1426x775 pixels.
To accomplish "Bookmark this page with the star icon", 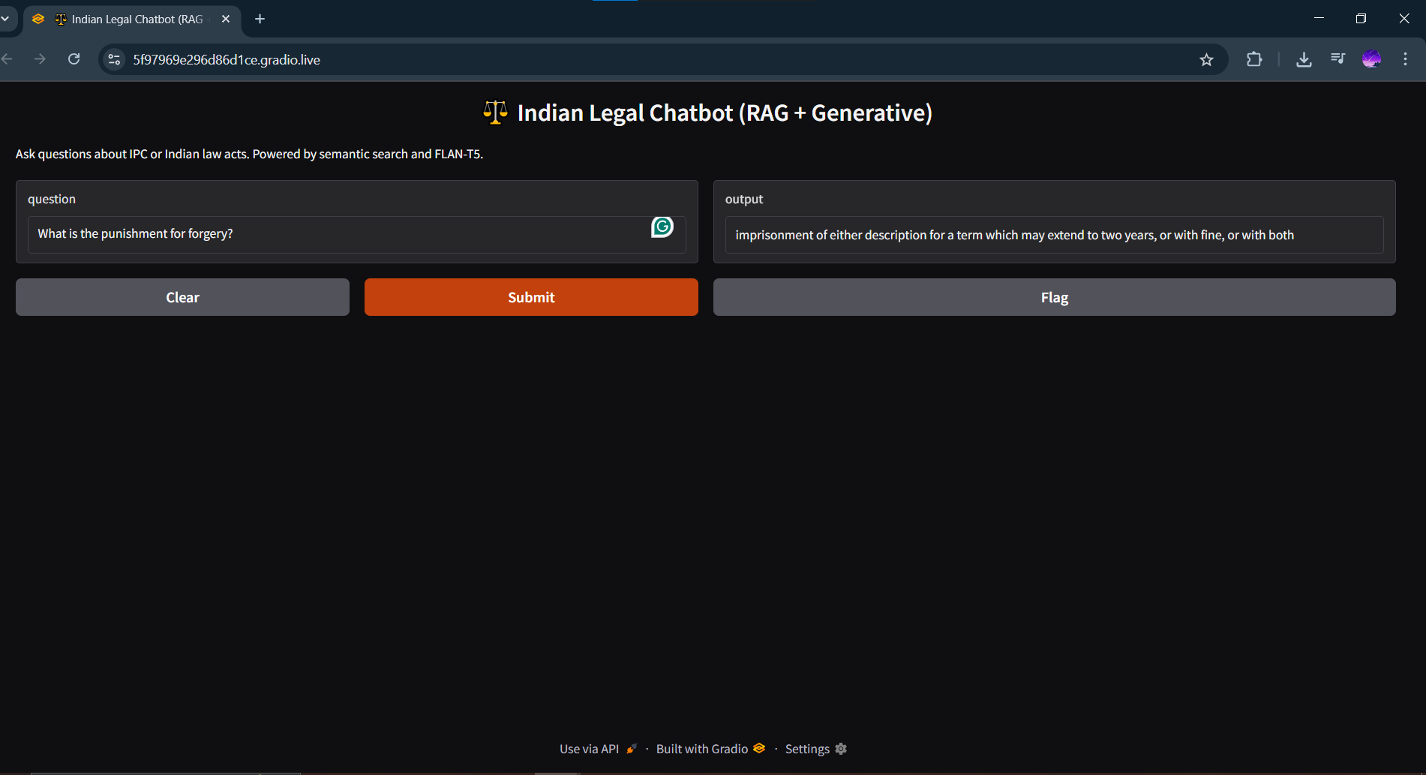I will (x=1206, y=60).
